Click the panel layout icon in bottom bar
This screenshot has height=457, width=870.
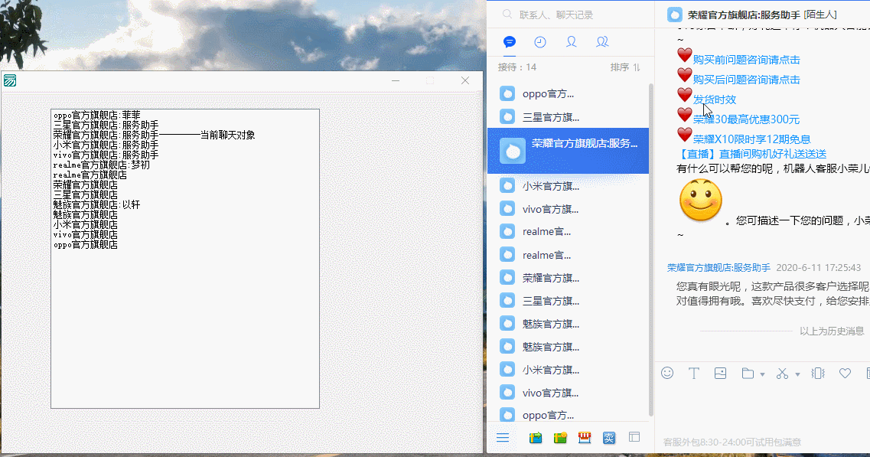634,437
